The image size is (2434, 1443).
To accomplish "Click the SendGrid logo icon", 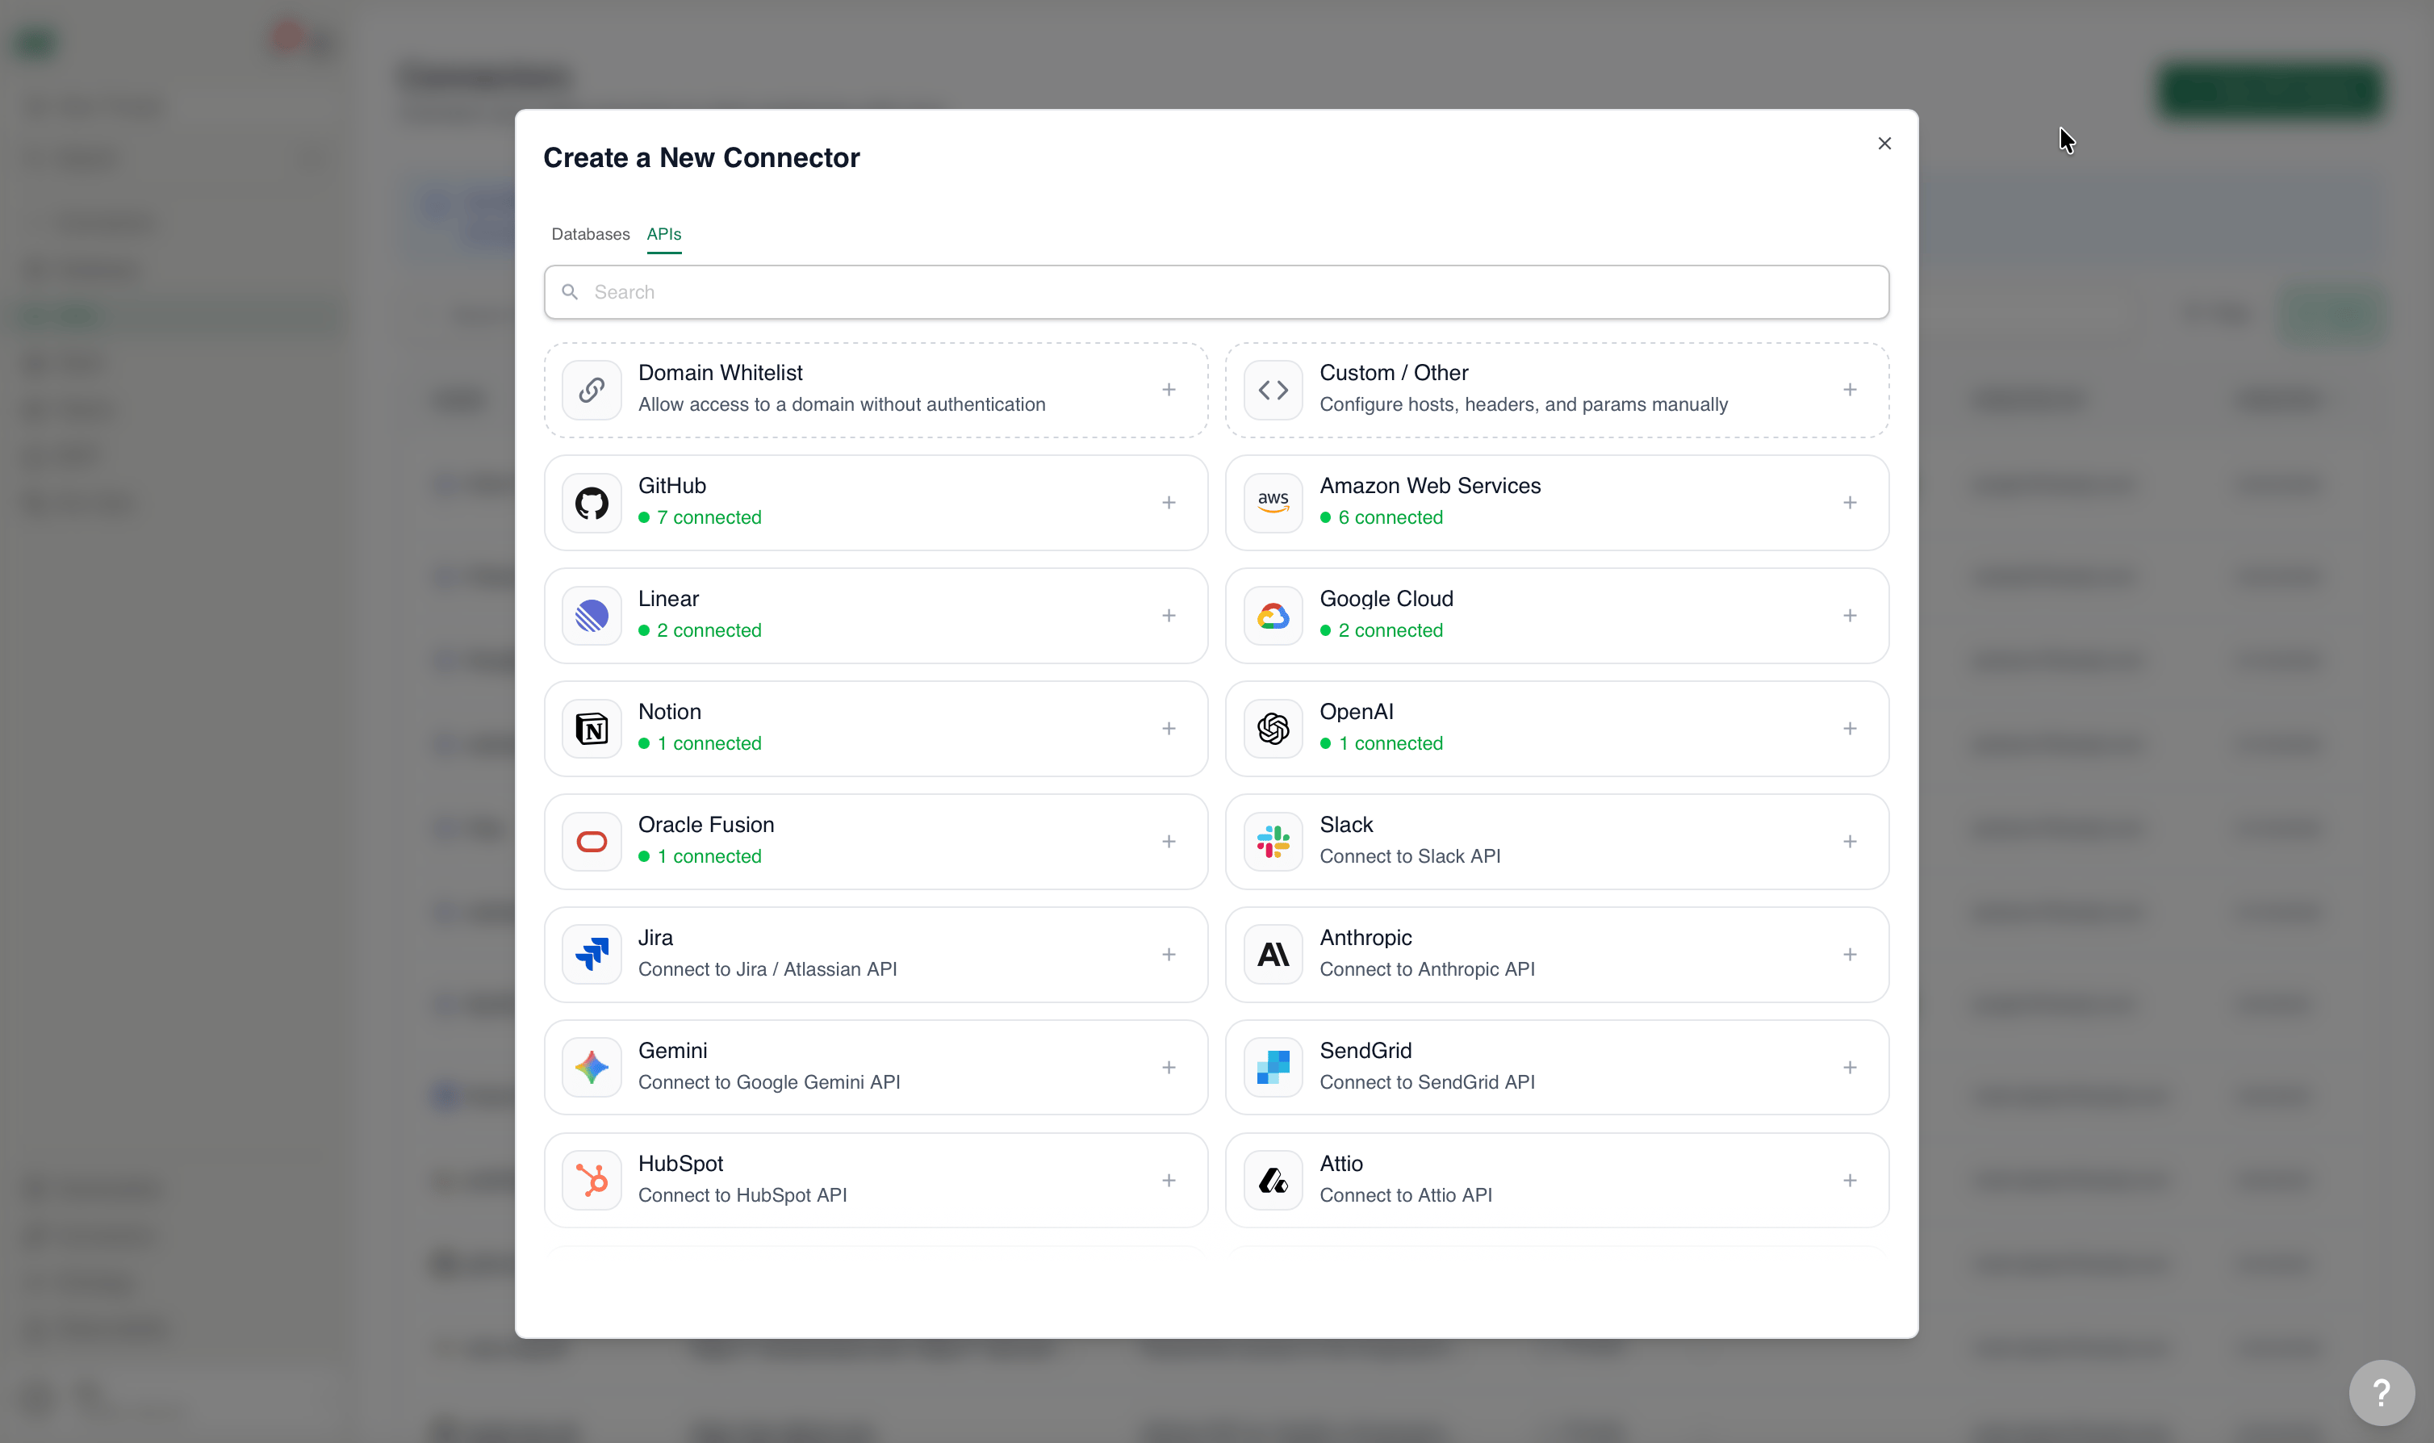I will click(x=1273, y=1067).
